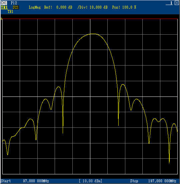
Task: Click the trace peak at passband center
Action: click(x=93, y=34)
